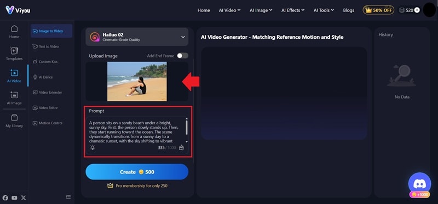The image size is (438, 204).
Task: Expand the AI Tools top menu
Action: pyautogui.click(x=324, y=10)
